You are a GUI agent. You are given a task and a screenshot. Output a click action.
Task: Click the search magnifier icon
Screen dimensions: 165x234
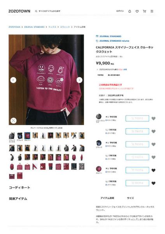[x=36, y=11]
